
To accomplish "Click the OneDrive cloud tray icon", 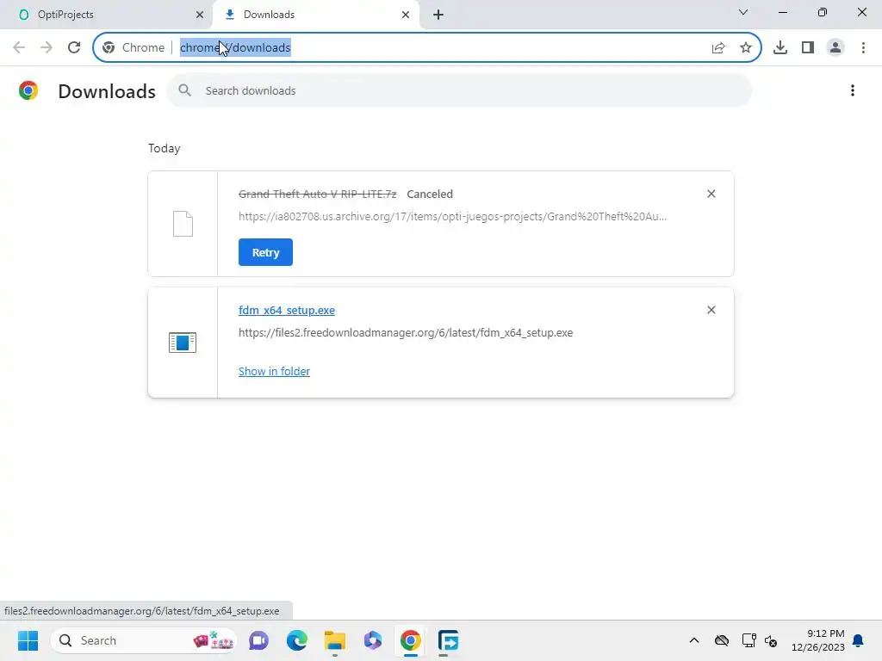I will click(x=722, y=640).
